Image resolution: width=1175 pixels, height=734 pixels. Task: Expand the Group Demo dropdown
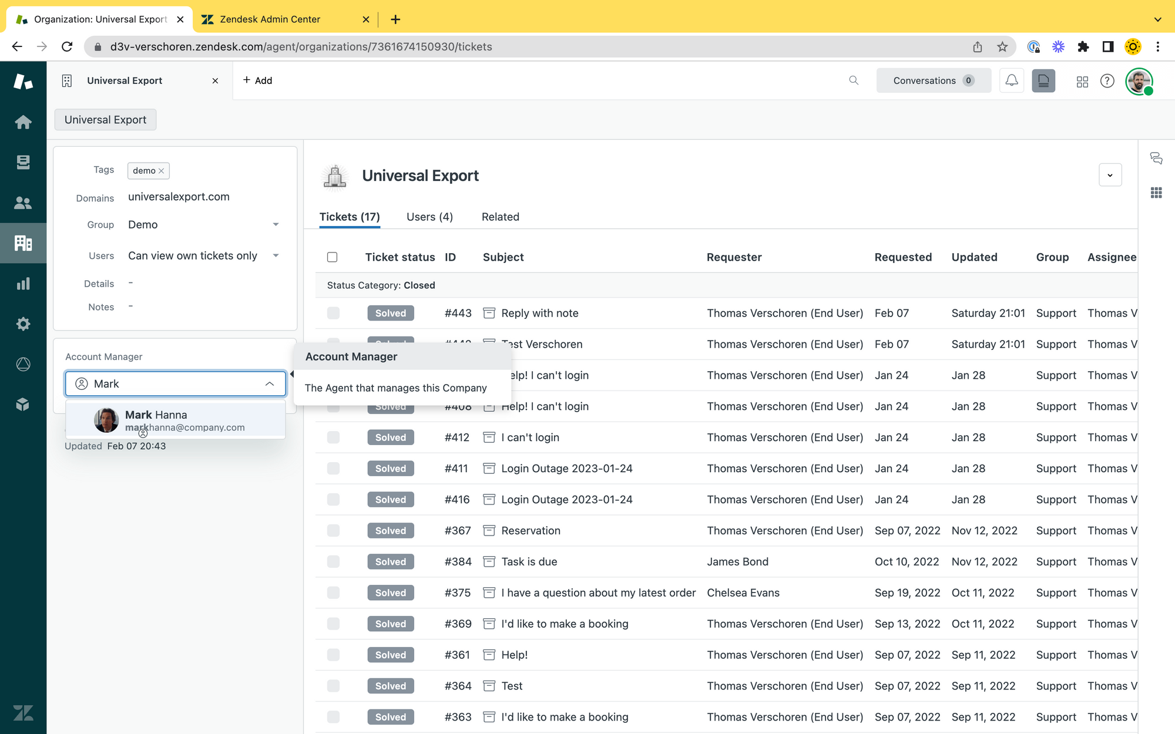(276, 225)
